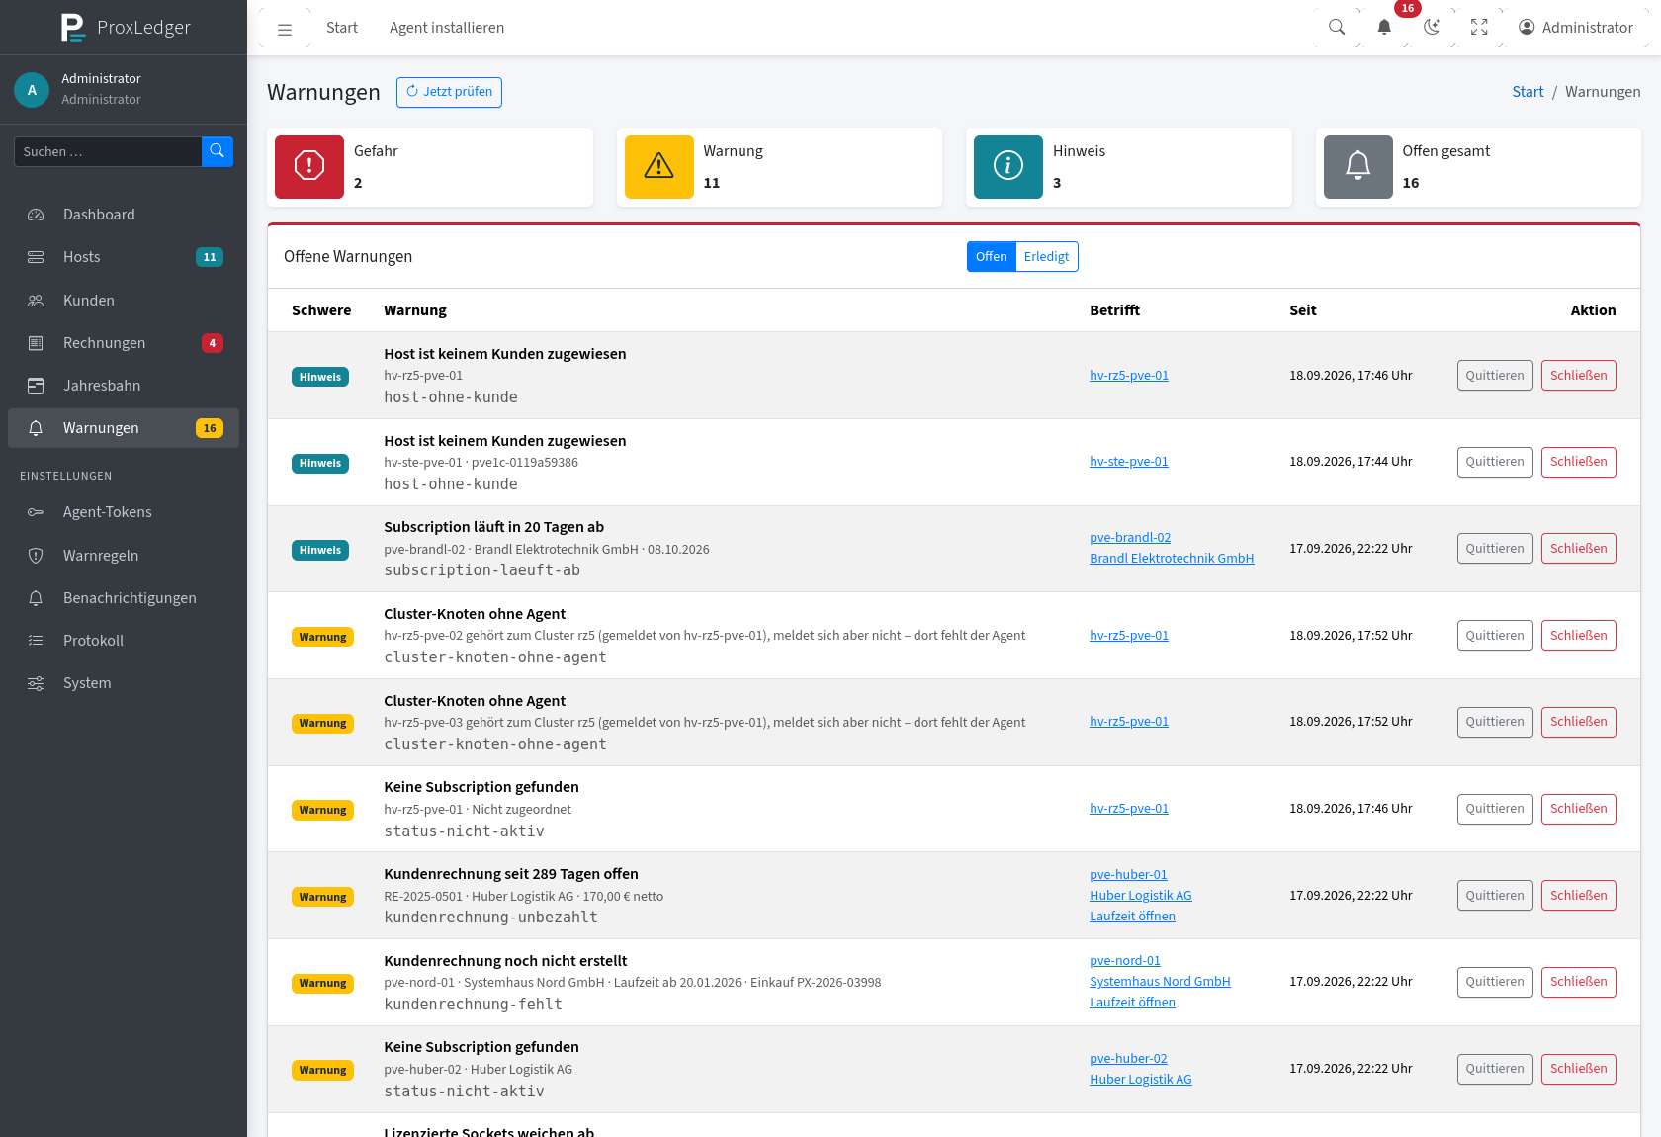Open Agent installieren in top navigation
The image size is (1661, 1137).
tap(447, 28)
